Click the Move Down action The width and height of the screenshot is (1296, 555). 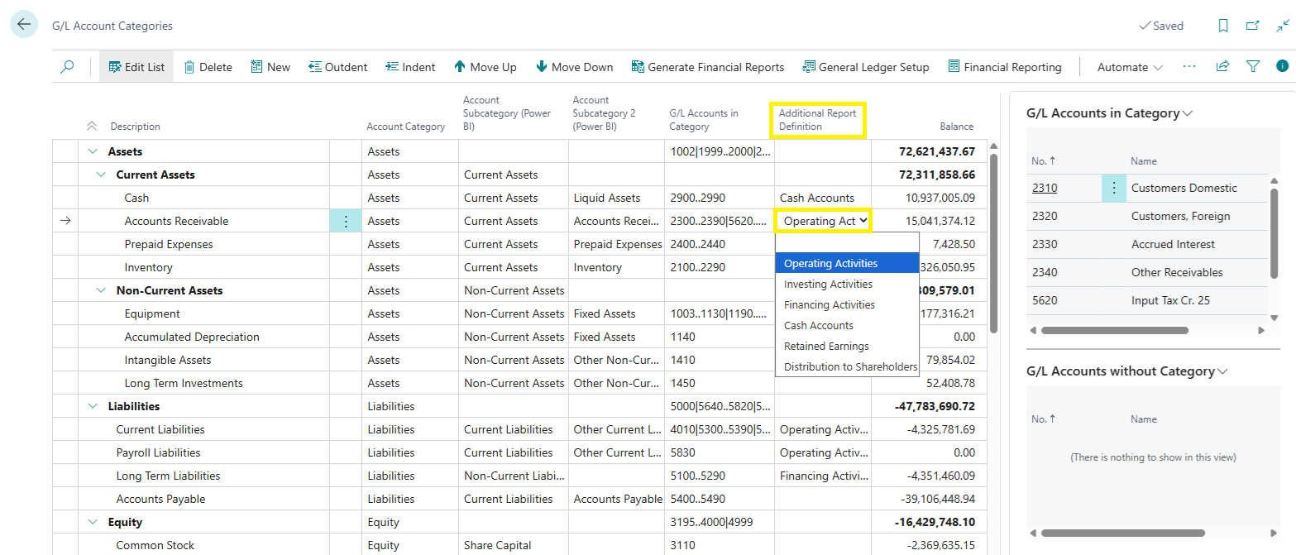tap(574, 67)
